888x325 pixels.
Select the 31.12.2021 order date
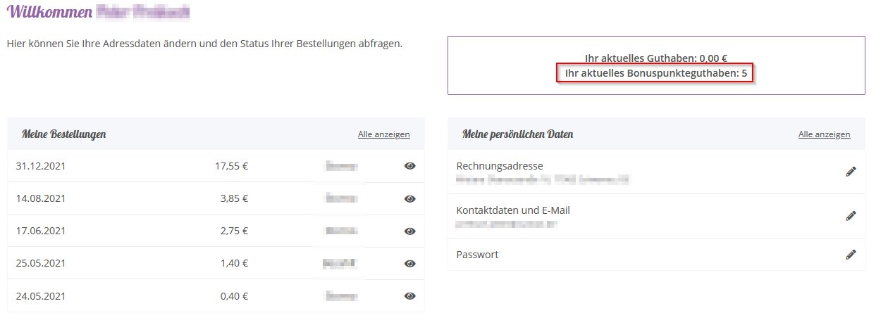(41, 166)
